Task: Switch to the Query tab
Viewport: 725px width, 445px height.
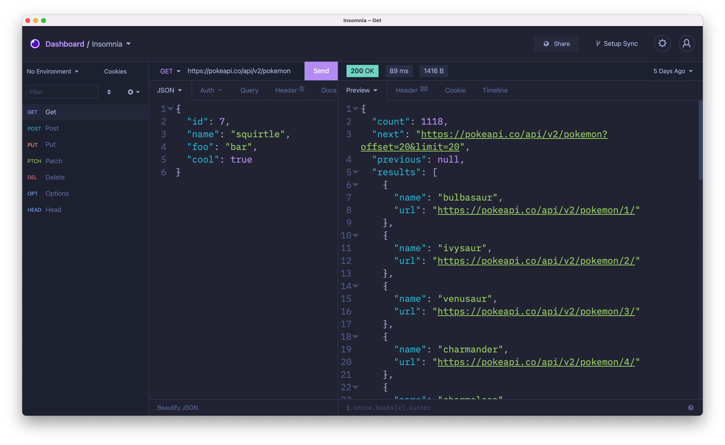Action: [x=249, y=91]
